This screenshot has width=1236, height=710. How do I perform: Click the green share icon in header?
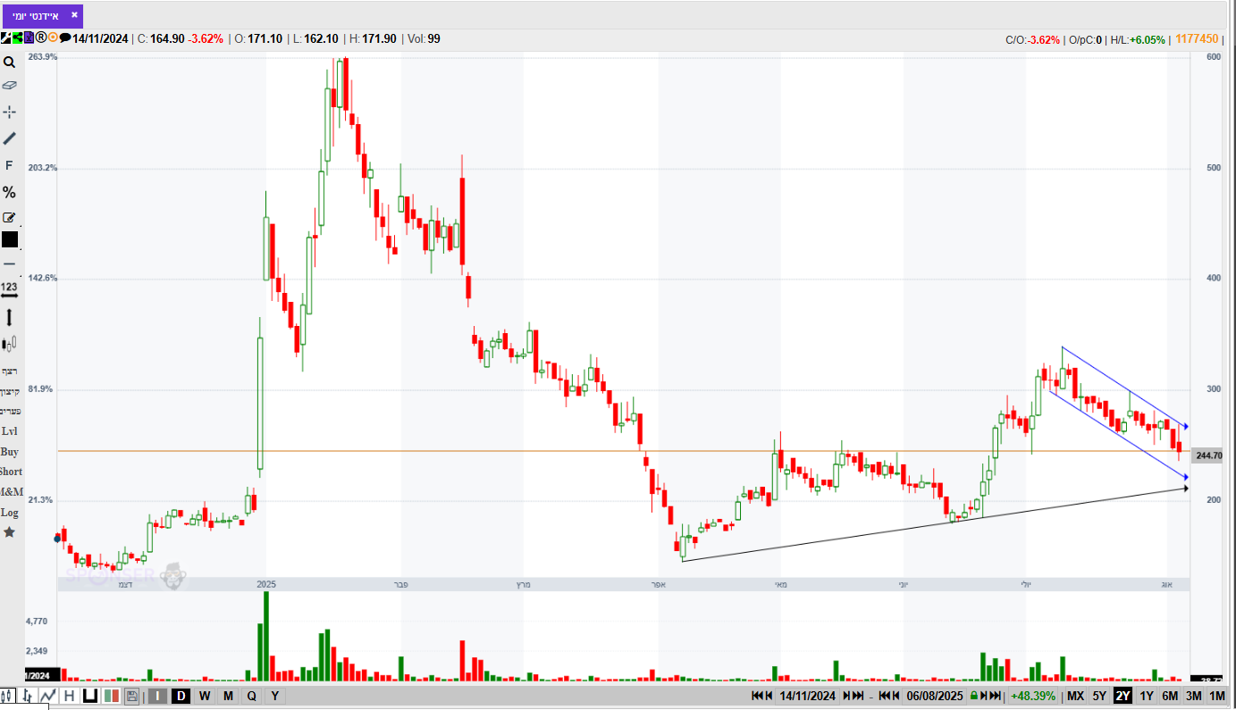17,38
